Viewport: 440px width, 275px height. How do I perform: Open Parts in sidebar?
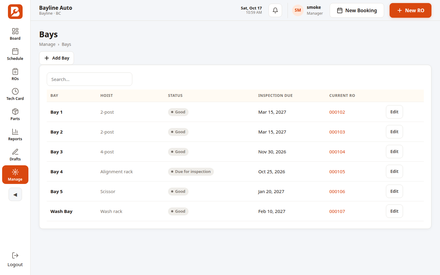click(x=15, y=114)
